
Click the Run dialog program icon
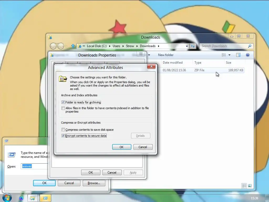[x=12, y=155]
